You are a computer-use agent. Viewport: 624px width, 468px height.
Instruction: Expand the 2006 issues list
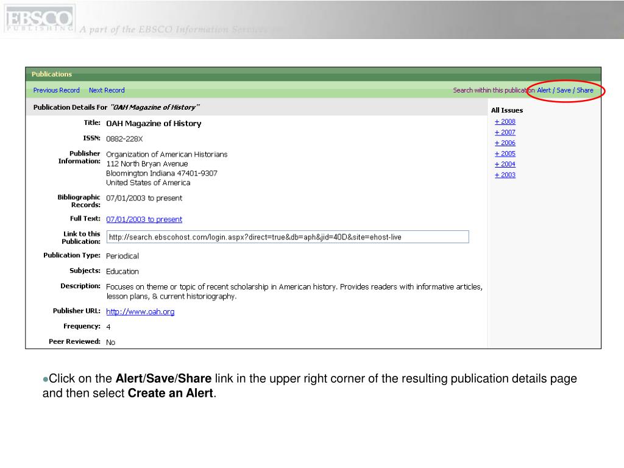click(505, 143)
